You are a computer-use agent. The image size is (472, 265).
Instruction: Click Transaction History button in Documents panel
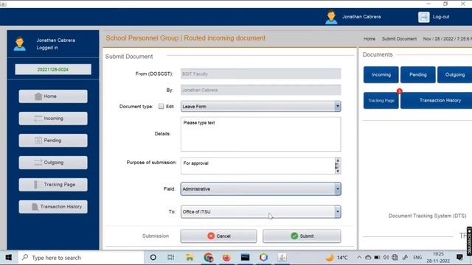pyautogui.click(x=436, y=101)
